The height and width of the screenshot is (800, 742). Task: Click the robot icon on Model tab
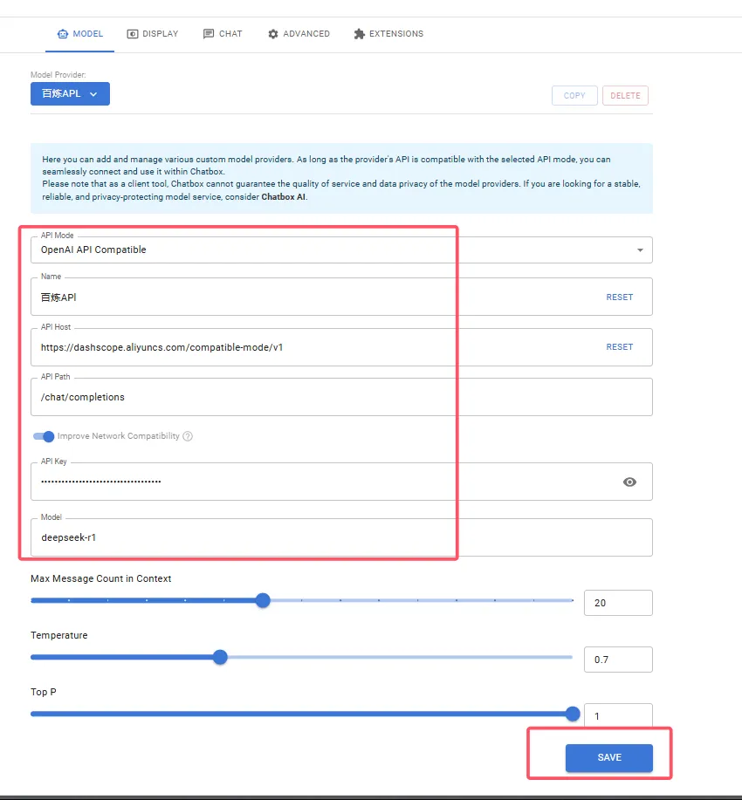click(62, 34)
